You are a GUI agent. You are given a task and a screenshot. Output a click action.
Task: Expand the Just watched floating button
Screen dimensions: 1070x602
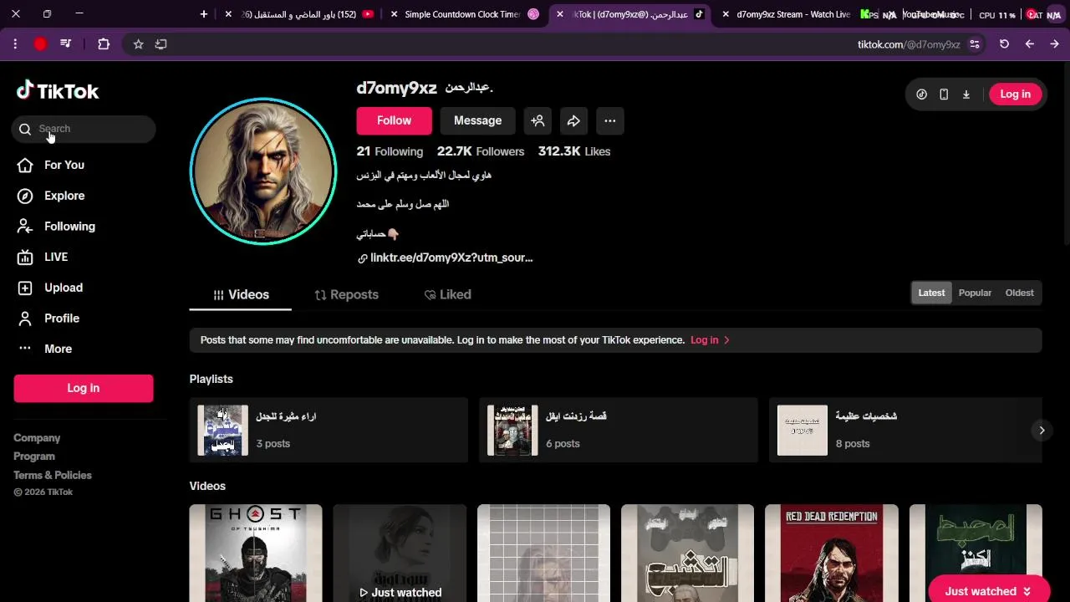coord(989,591)
